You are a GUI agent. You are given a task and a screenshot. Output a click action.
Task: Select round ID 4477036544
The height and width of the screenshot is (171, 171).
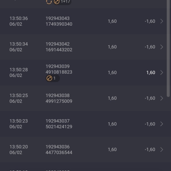(x=59, y=153)
